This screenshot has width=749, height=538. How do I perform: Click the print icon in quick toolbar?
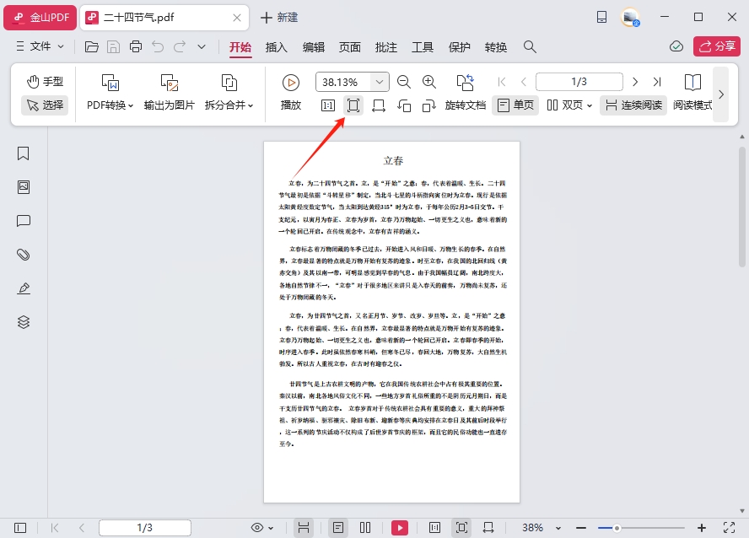tap(136, 46)
